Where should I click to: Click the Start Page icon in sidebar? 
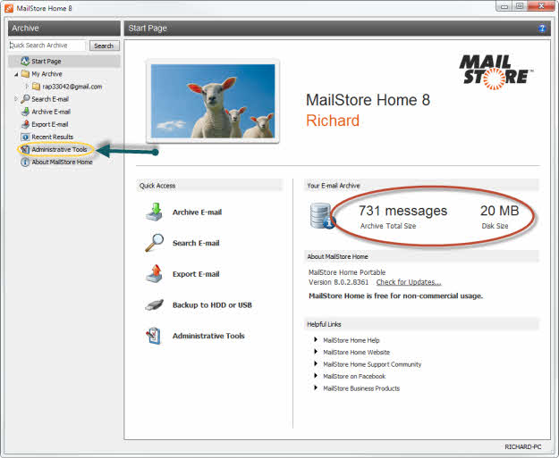tap(25, 62)
